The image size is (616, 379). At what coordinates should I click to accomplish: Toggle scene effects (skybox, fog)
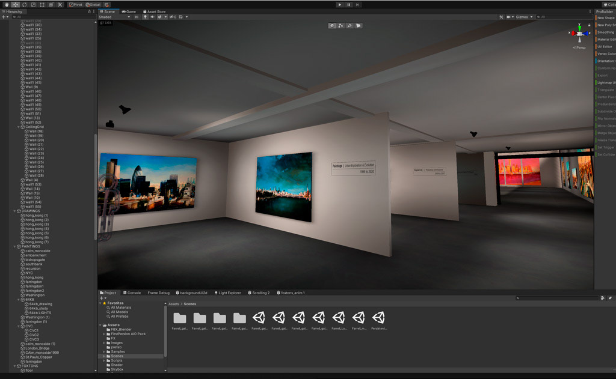pyautogui.click(x=160, y=17)
